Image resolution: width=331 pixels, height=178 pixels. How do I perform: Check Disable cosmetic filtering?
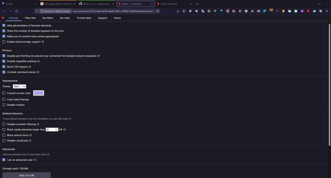pyautogui.click(x=4, y=124)
